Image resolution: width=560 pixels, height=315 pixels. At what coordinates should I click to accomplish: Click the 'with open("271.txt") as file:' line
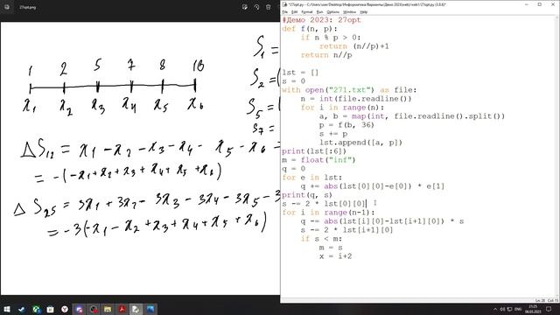click(x=349, y=90)
